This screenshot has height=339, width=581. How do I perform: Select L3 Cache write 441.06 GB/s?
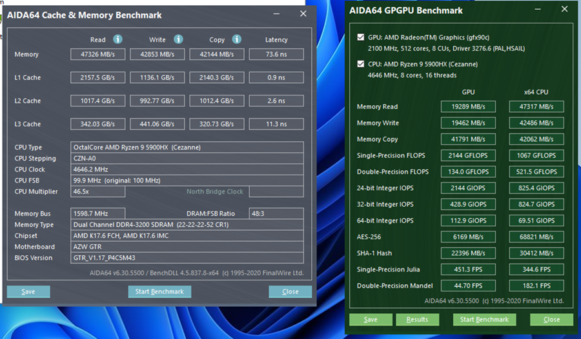[x=157, y=124]
